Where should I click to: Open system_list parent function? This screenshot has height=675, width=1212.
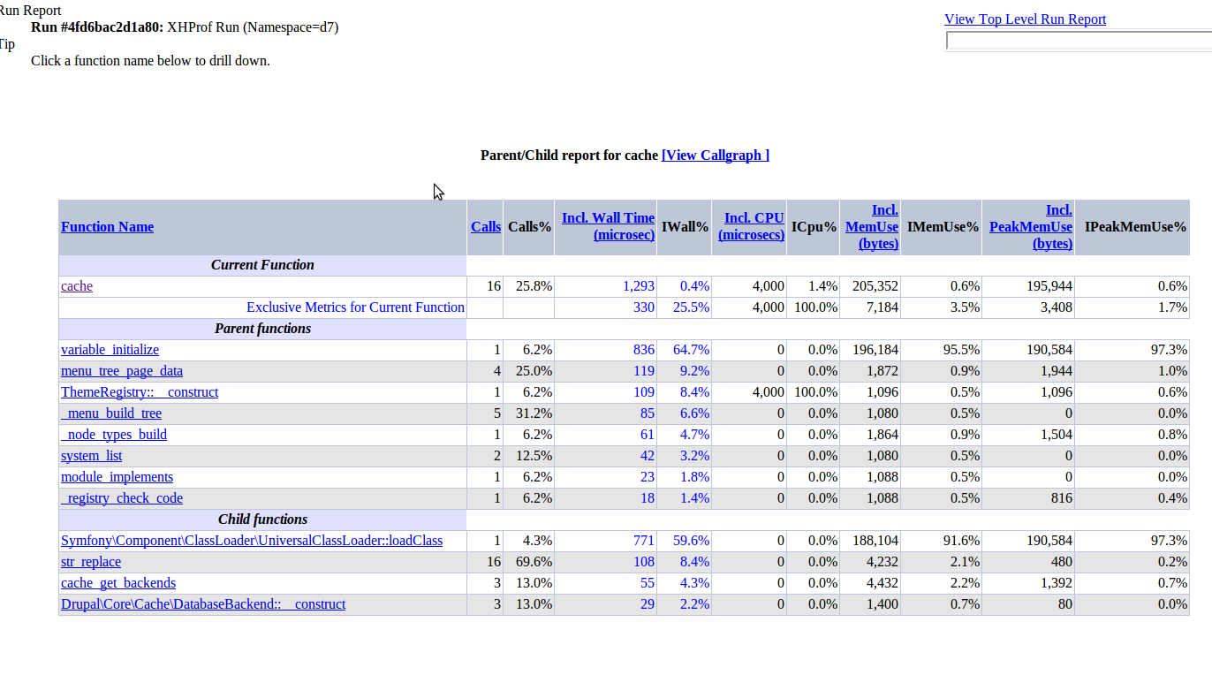tap(92, 456)
